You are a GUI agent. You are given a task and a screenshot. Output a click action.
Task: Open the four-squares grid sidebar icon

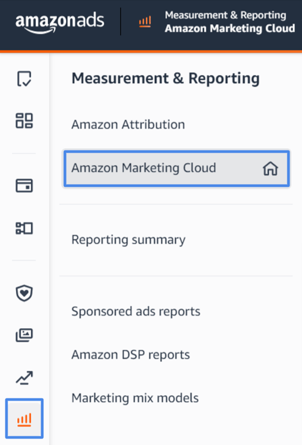coord(24,121)
